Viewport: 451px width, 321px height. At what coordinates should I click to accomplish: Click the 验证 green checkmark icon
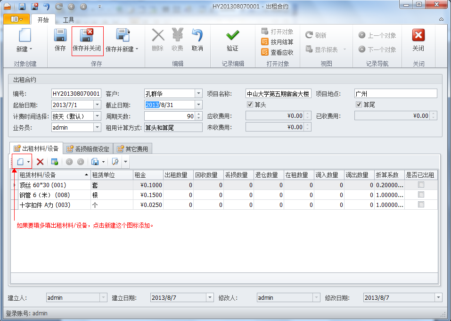pyautogui.click(x=232, y=35)
